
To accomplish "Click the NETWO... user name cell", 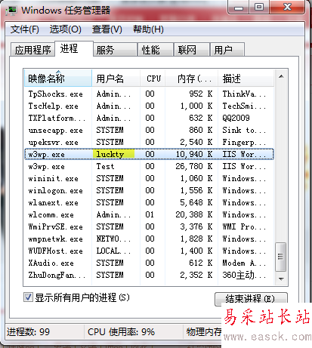I will (x=113, y=239).
